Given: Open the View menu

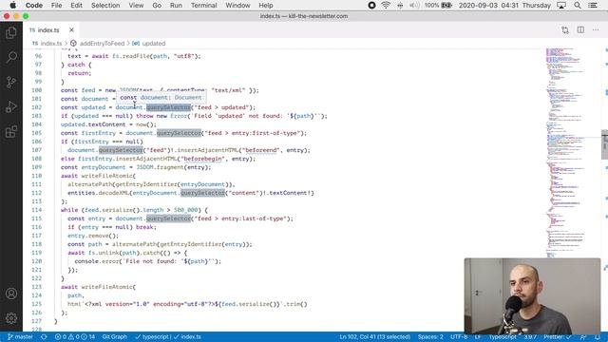Looking at the screenshot, I should (x=136, y=5).
